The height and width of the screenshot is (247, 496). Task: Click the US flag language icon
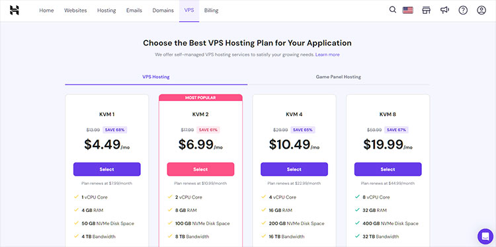pos(408,10)
